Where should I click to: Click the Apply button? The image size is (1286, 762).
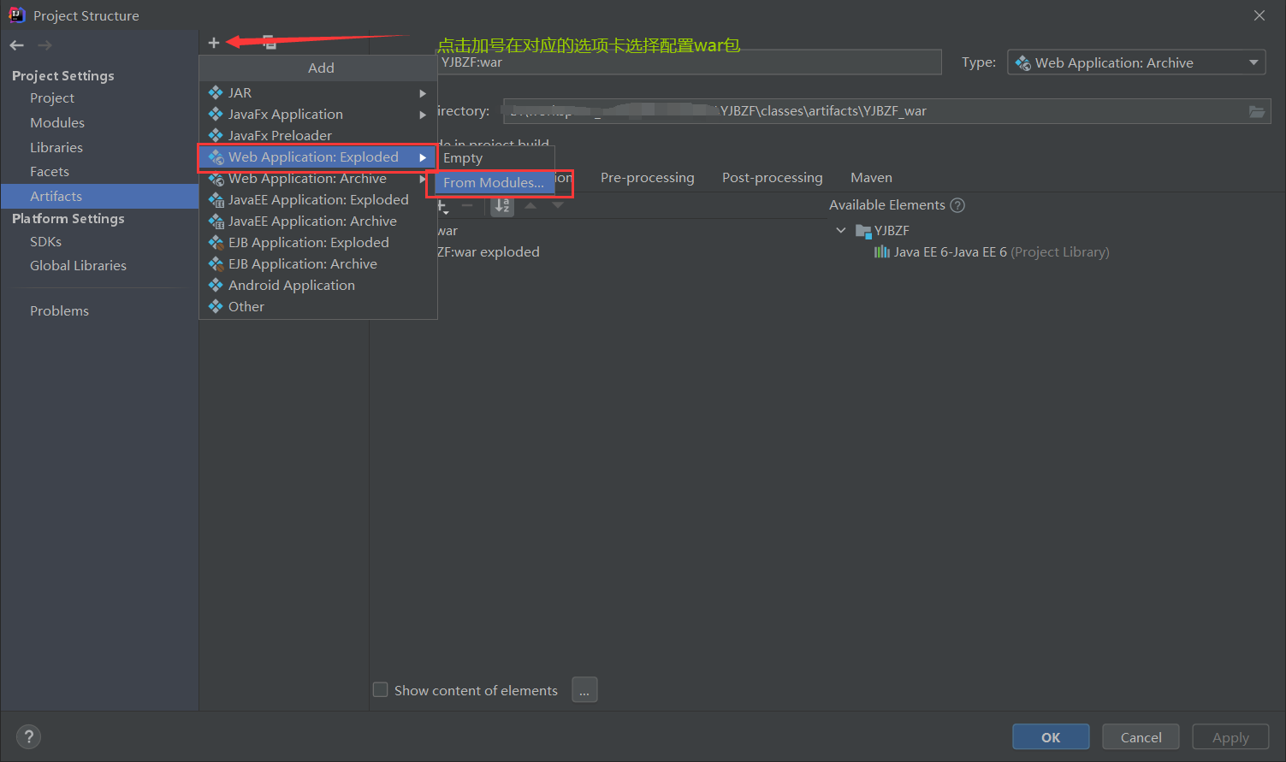(1230, 737)
